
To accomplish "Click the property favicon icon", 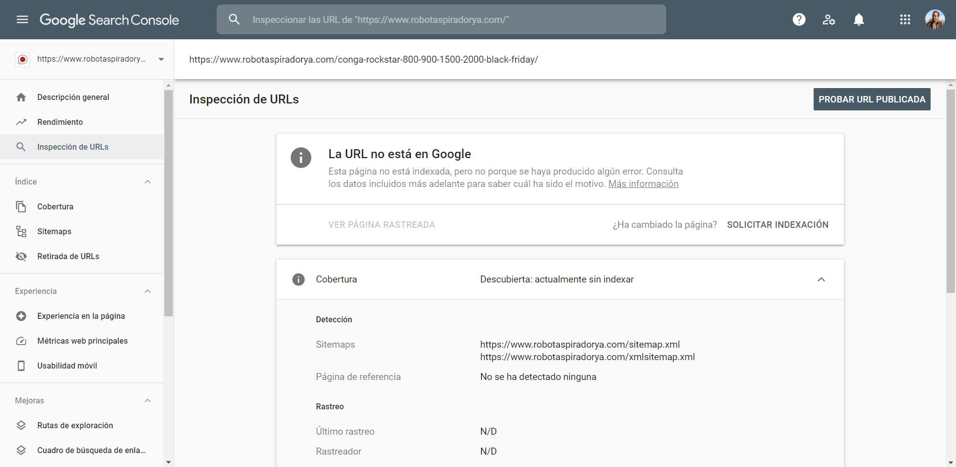I will tap(22, 59).
